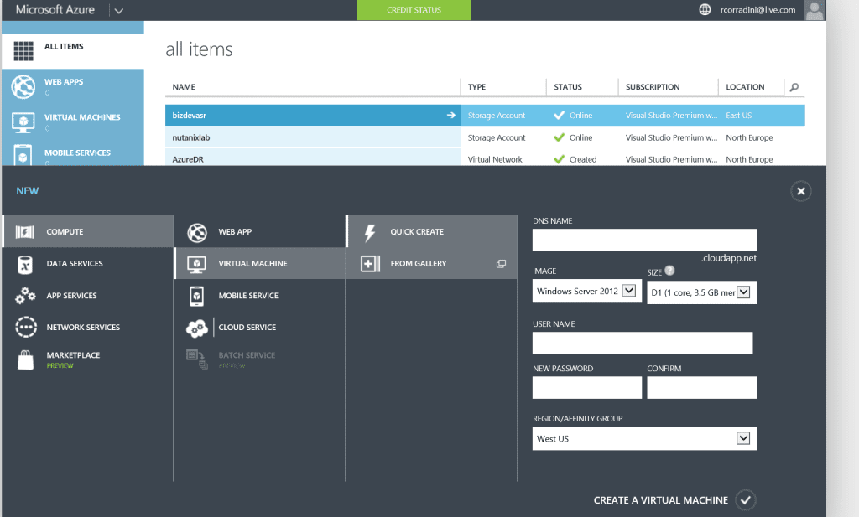859x517 pixels.
Task: Sort by the Type column header
Action: (x=476, y=87)
